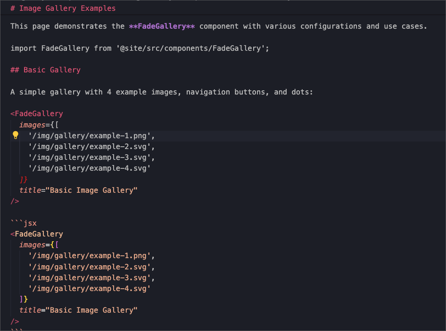Click the bold **FadeGallery** text in intro

[x=162, y=26]
